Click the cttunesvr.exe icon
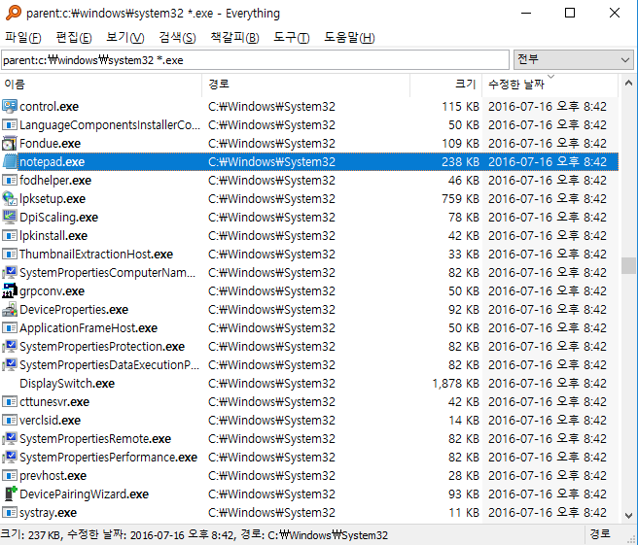This screenshot has height=545, width=638. tap(10, 401)
